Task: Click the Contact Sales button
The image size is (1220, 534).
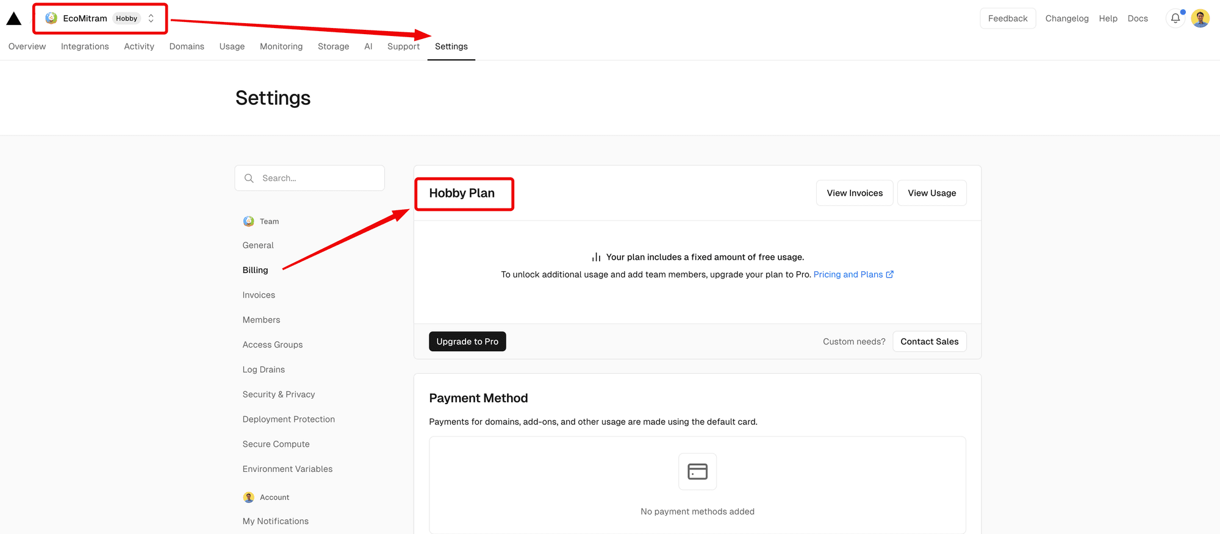Action: coord(930,341)
